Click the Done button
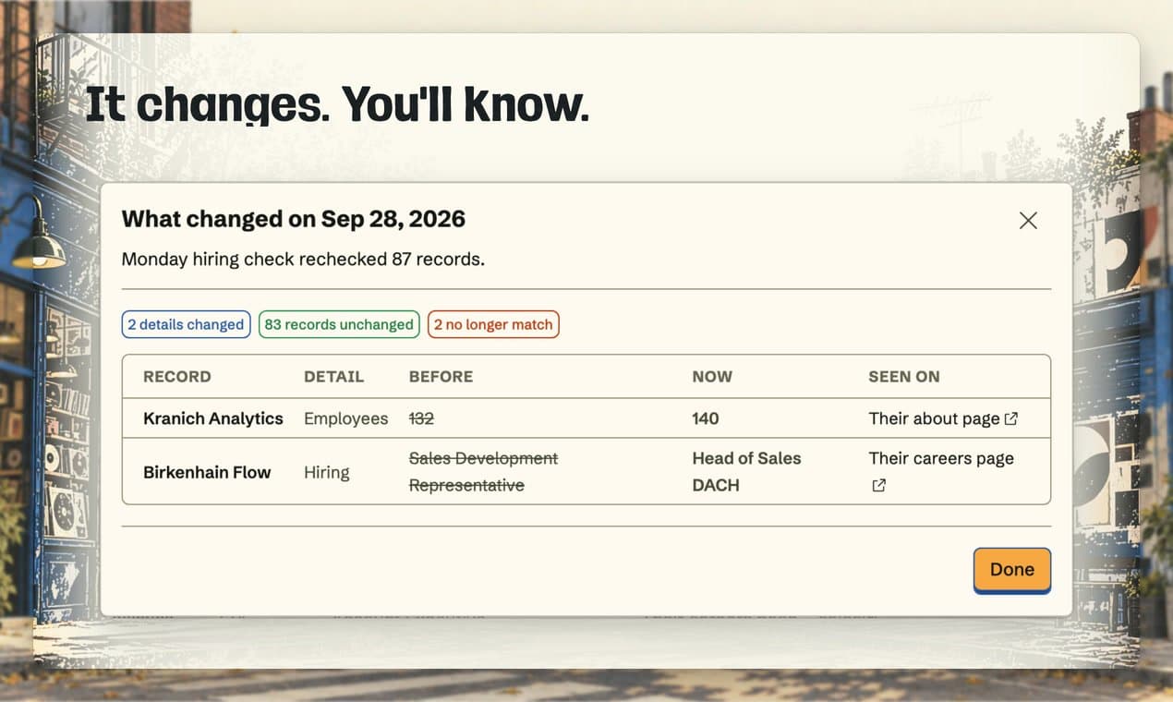 pyautogui.click(x=1012, y=570)
